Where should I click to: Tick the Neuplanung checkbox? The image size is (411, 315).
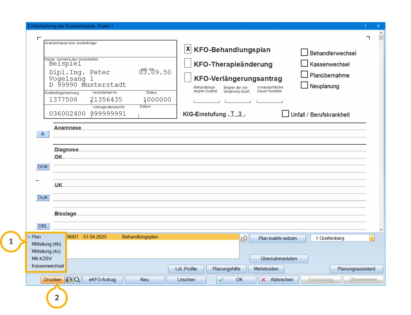[304, 85]
